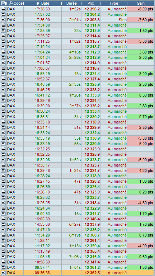Open the order detail icon for the 17:38:53 row

3,9
